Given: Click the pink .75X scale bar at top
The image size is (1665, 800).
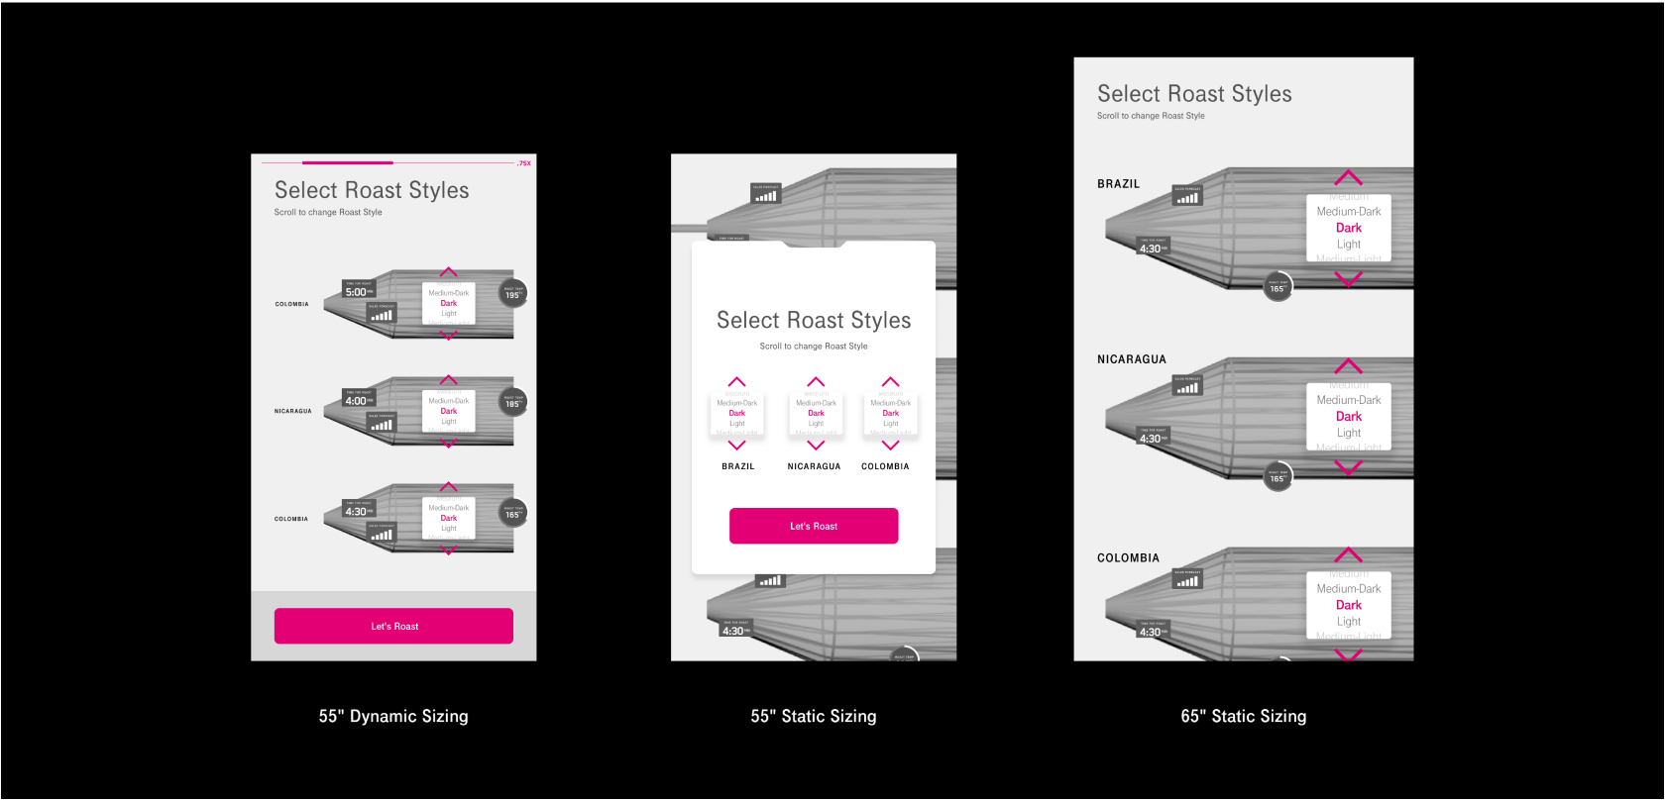Looking at the screenshot, I should [x=348, y=162].
